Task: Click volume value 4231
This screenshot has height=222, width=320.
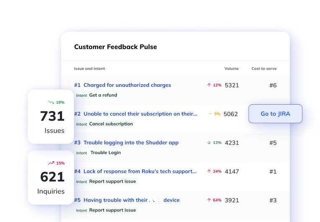Action: [232, 143]
